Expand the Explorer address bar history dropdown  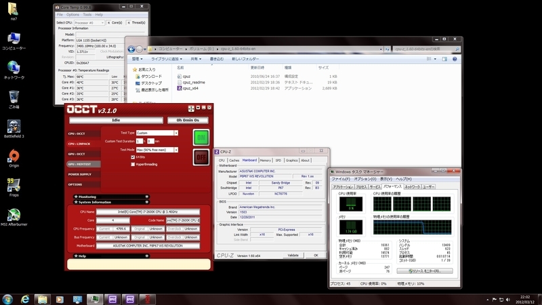pyautogui.click(x=381, y=49)
